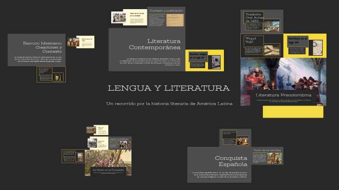Image resolution: width=339 pixels, height=190 pixels.
Task: Click subtitle about historia literaria de América Latina
Action: click(169, 104)
